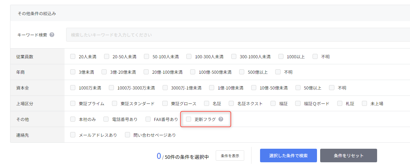
Task: Click the その他条件の絞込み header text
Action: pyautogui.click(x=37, y=14)
